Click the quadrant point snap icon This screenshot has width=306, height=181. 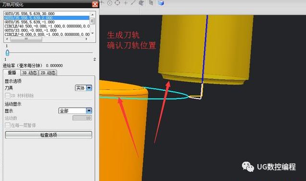pos(117,3)
